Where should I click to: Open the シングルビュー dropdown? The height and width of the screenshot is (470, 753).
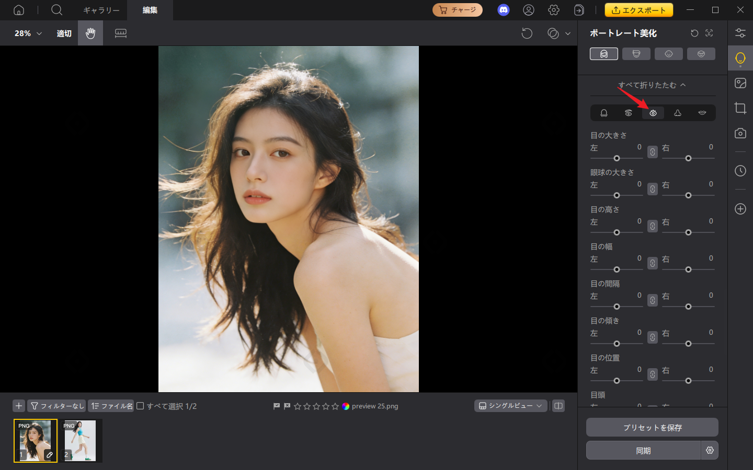click(510, 406)
